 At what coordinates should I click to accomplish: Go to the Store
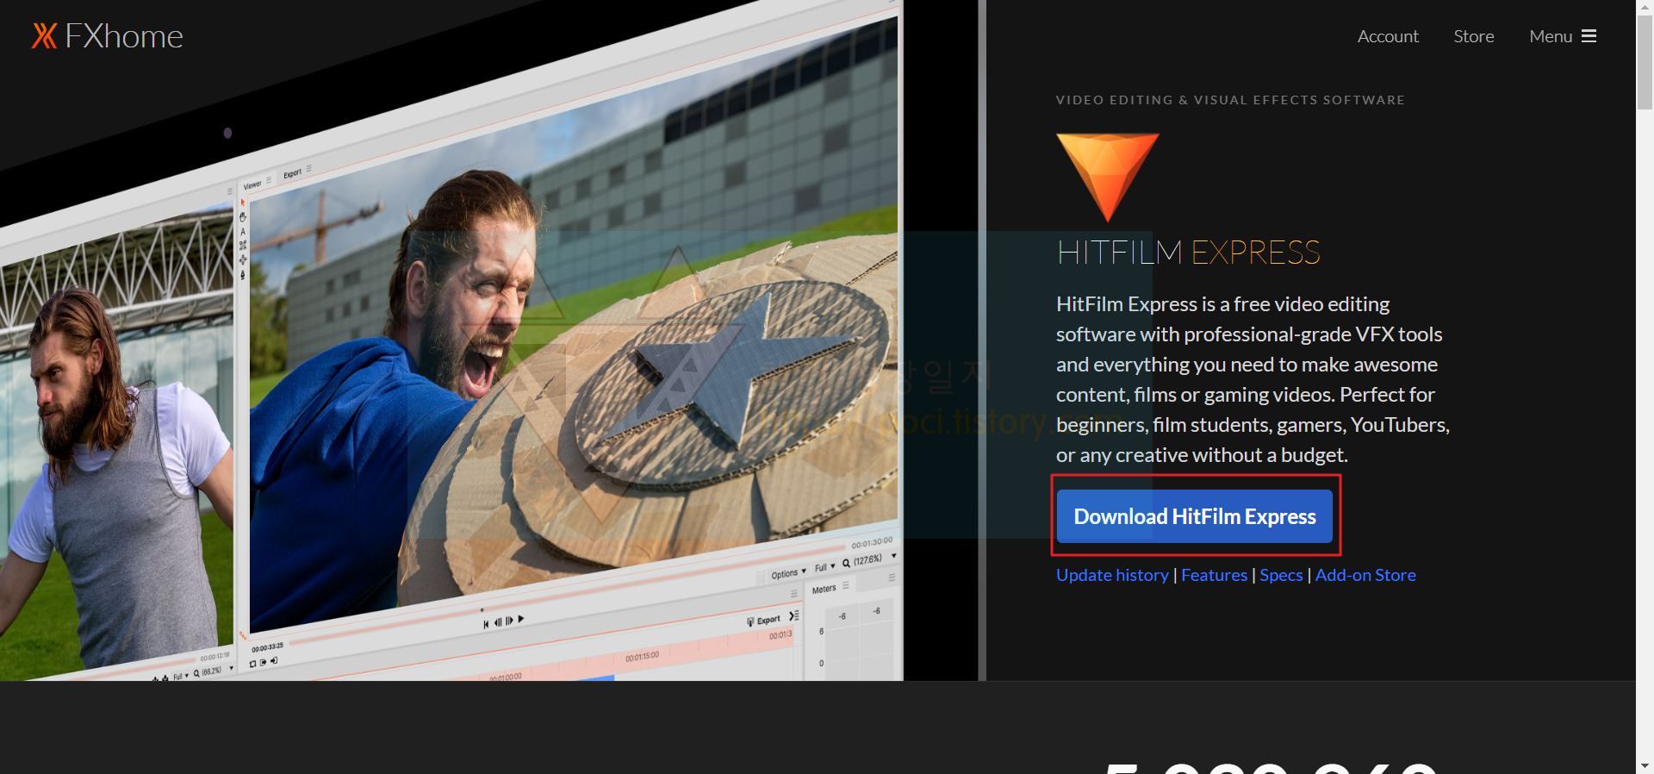coord(1474,36)
